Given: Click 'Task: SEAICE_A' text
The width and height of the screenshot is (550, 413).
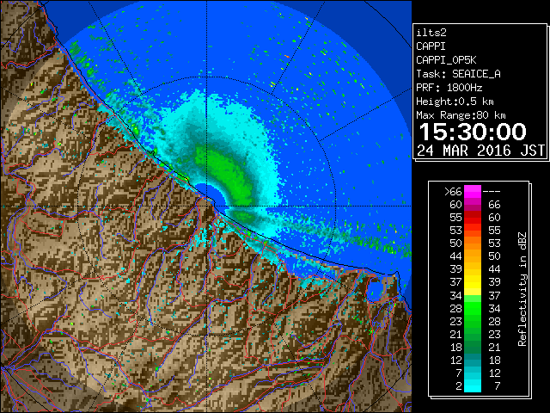Looking at the screenshot, I should click(x=458, y=74).
